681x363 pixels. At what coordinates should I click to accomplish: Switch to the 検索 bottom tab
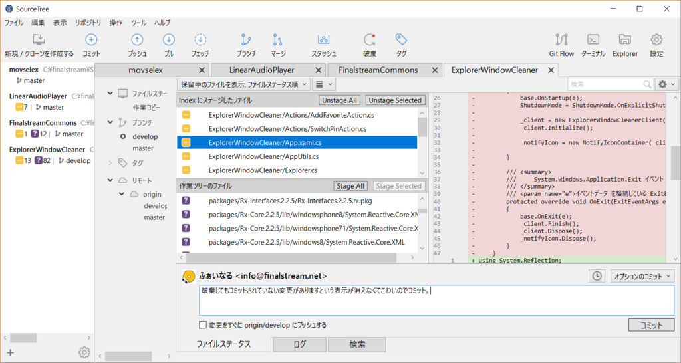(x=357, y=344)
